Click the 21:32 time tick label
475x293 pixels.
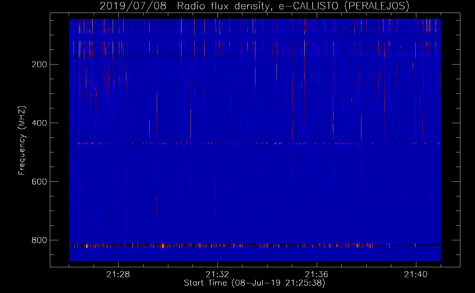point(217,275)
